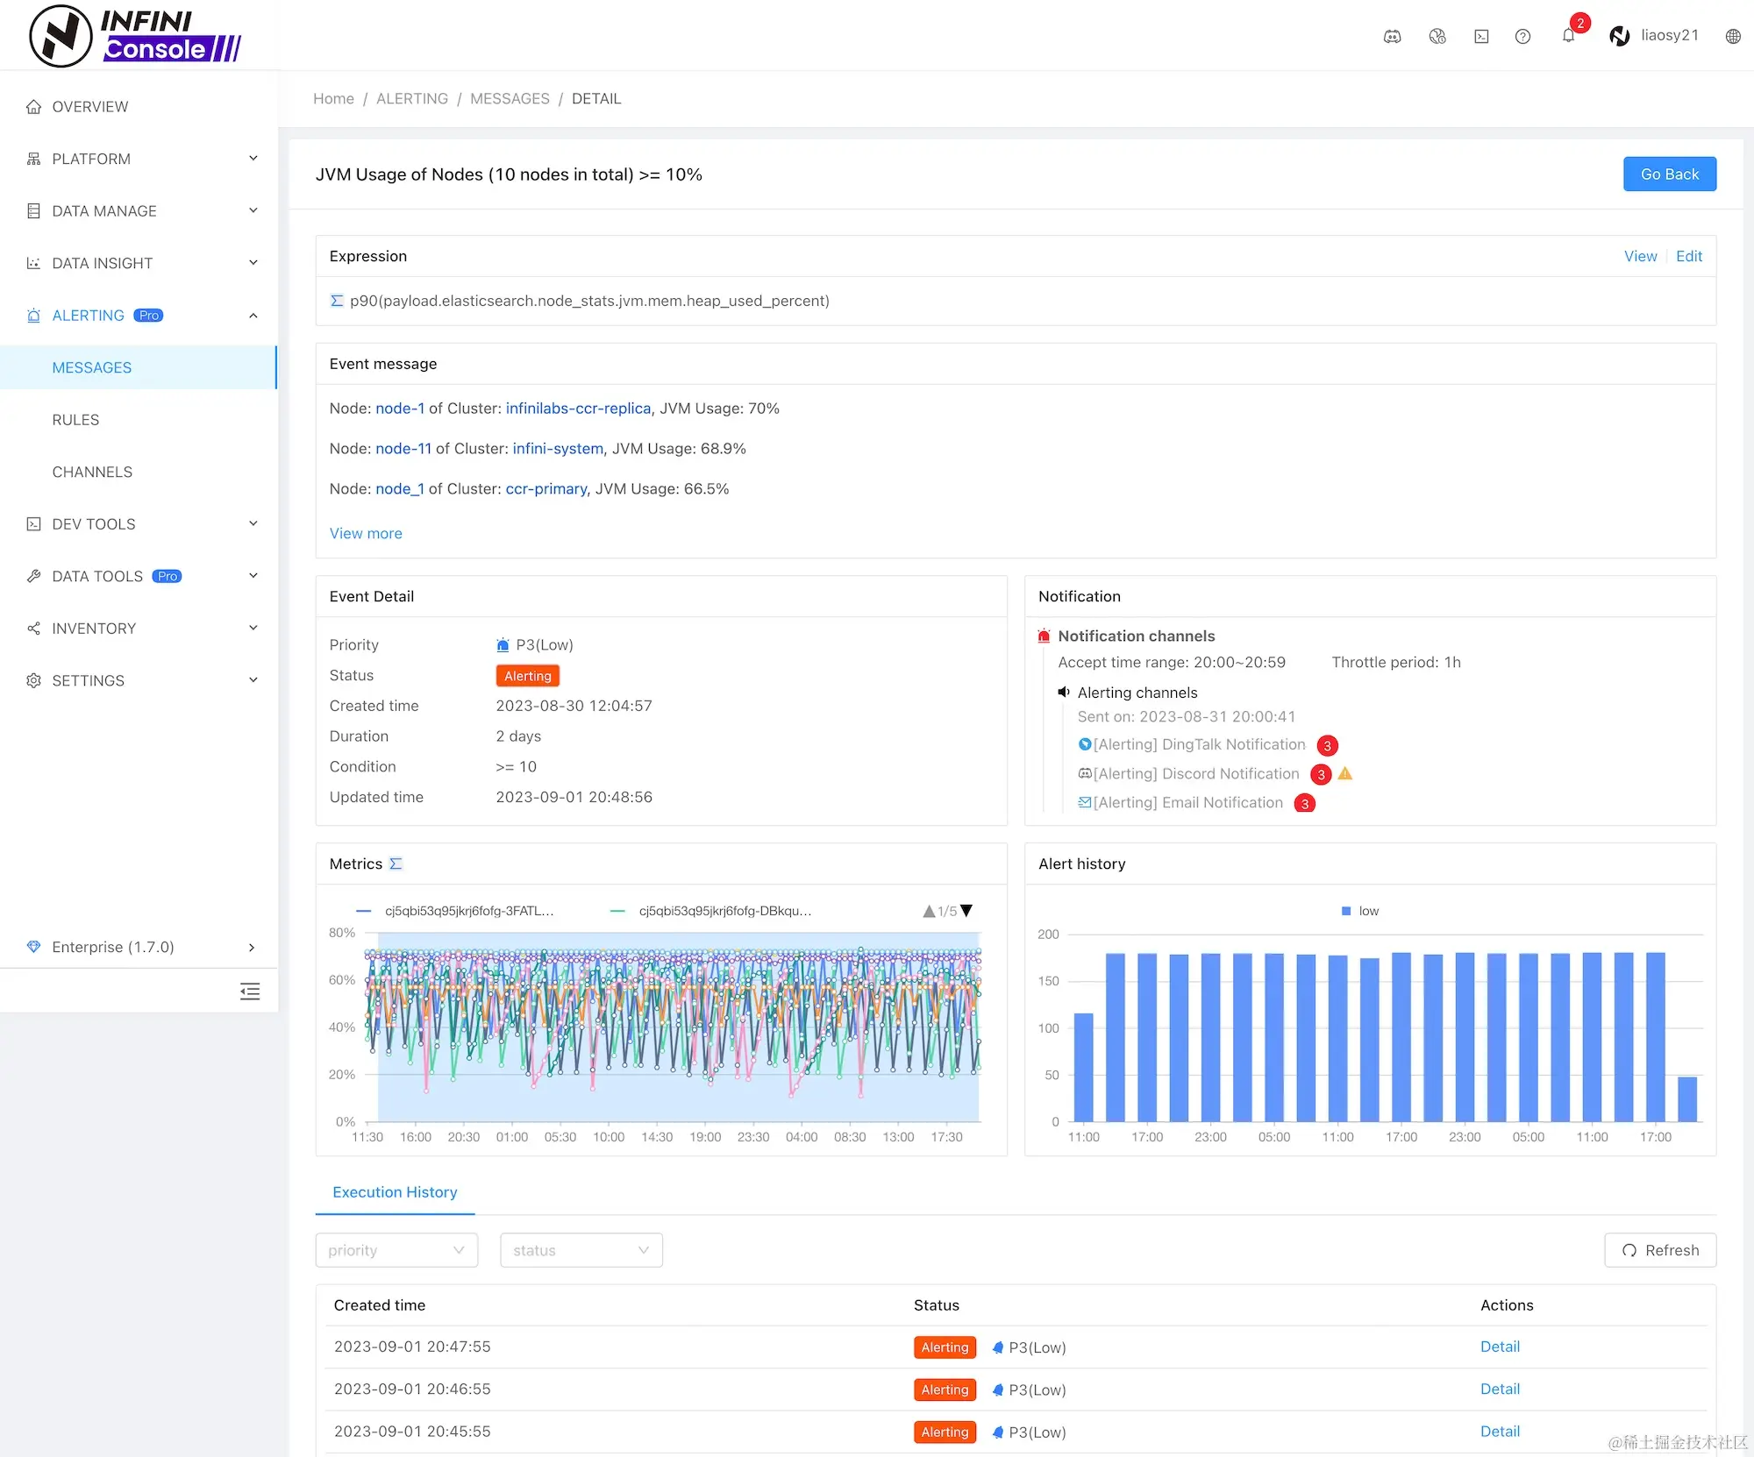
Task: Open notifications bell with badge
Action: coord(1569,36)
